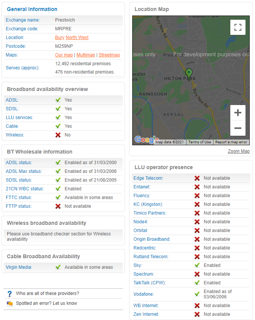255x320 pixels.
Task: Click the red cross beside Origin Broadband
Action: [197, 239]
